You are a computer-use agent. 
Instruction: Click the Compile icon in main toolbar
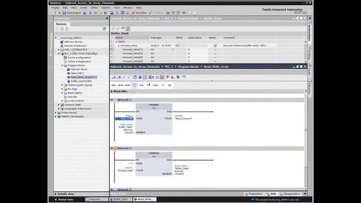point(111,13)
